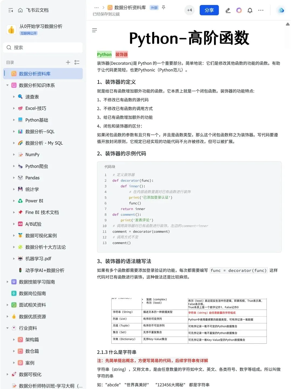This screenshot has width=291, height=389.
Task: Open the 数据可视化 rocket icon page
Action: tap(14, 374)
